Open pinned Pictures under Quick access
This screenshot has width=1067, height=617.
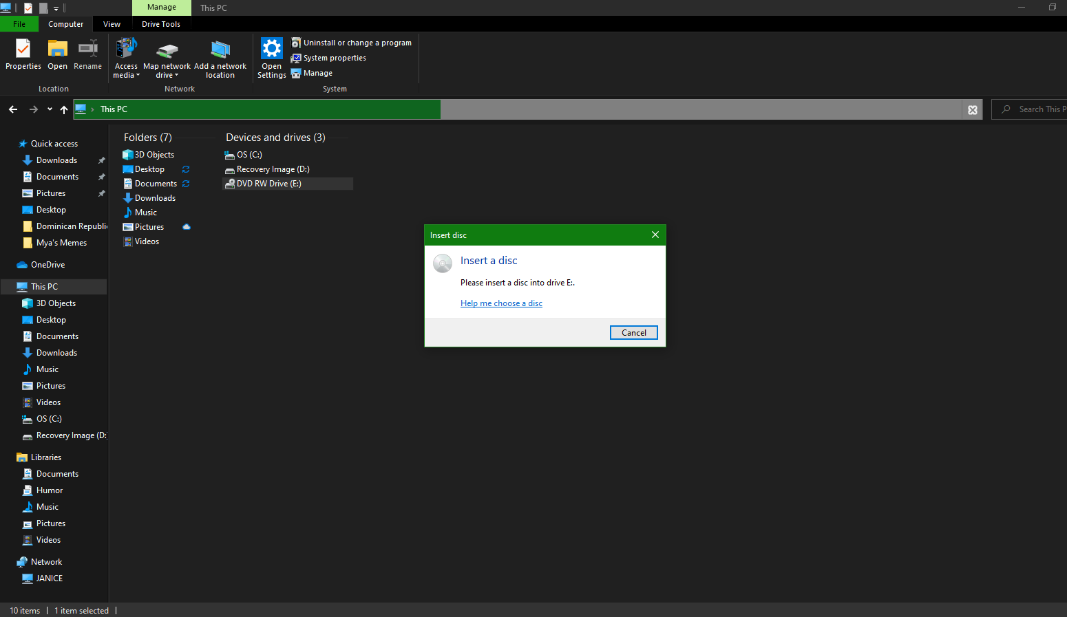51,193
